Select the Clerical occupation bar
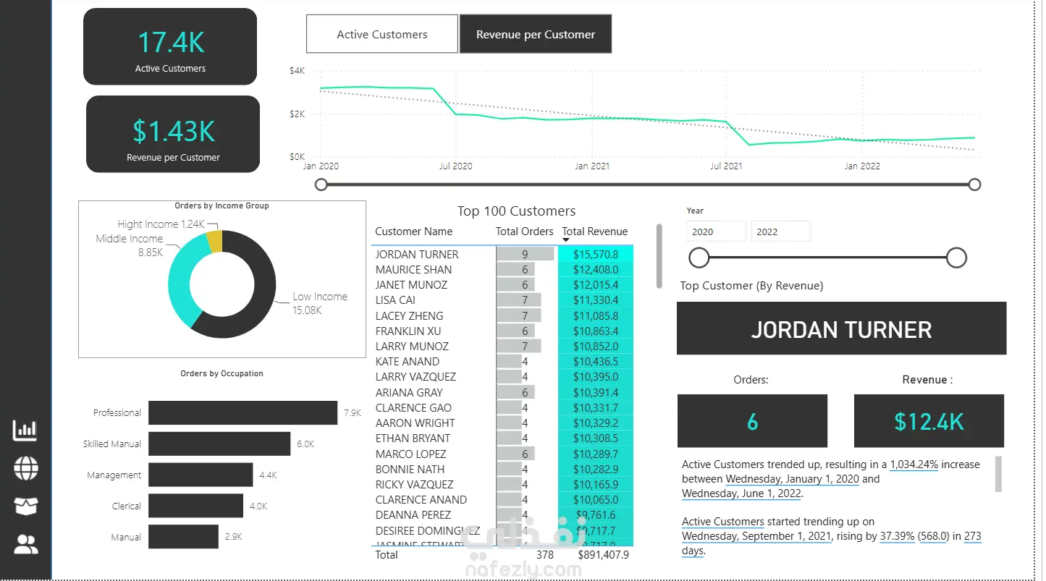1046x581 pixels. (x=195, y=506)
